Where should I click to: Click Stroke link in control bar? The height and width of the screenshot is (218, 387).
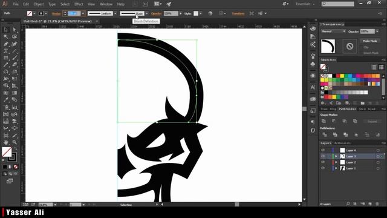tap(56, 13)
